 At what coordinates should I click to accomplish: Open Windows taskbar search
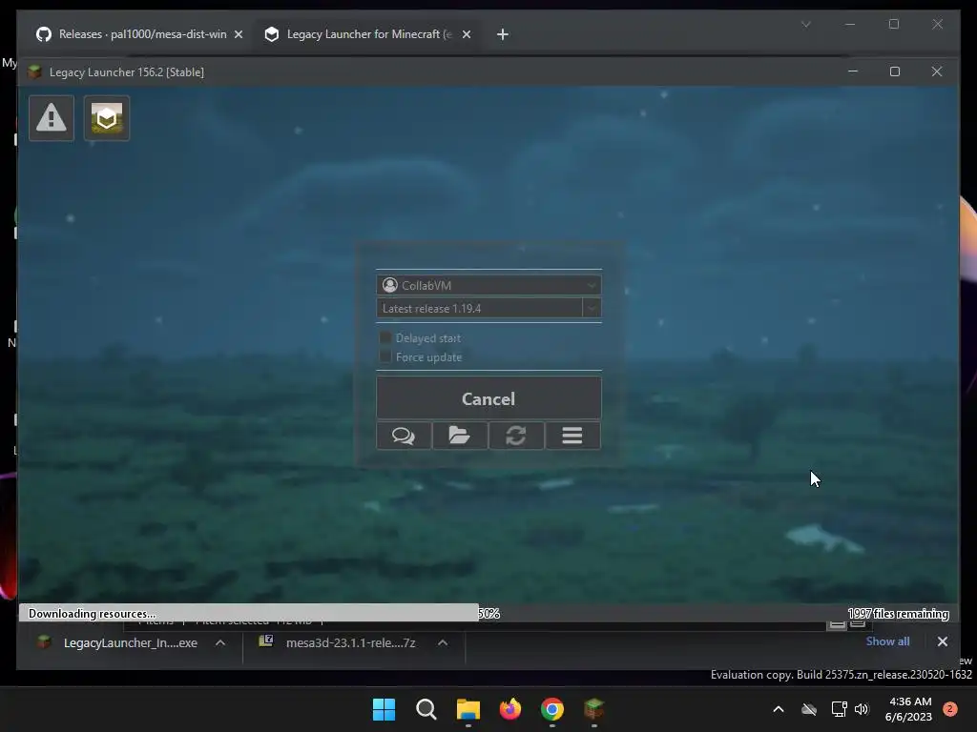pyautogui.click(x=426, y=709)
